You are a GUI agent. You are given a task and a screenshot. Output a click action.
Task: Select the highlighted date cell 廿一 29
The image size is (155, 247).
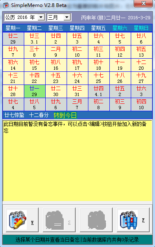pyautogui.click(x=35, y=91)
